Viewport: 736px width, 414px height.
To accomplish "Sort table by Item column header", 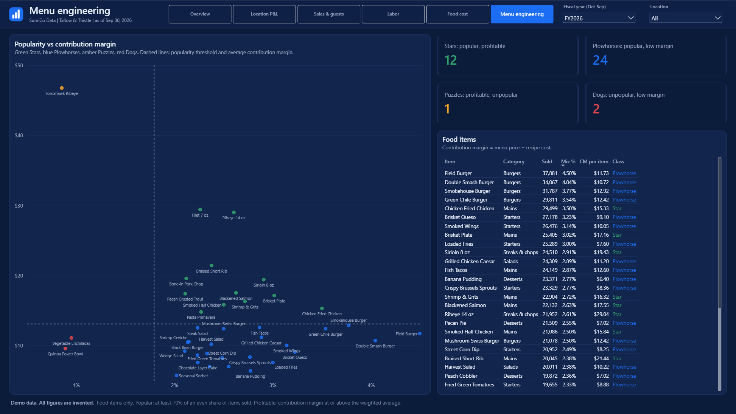I will pos(450,161).
